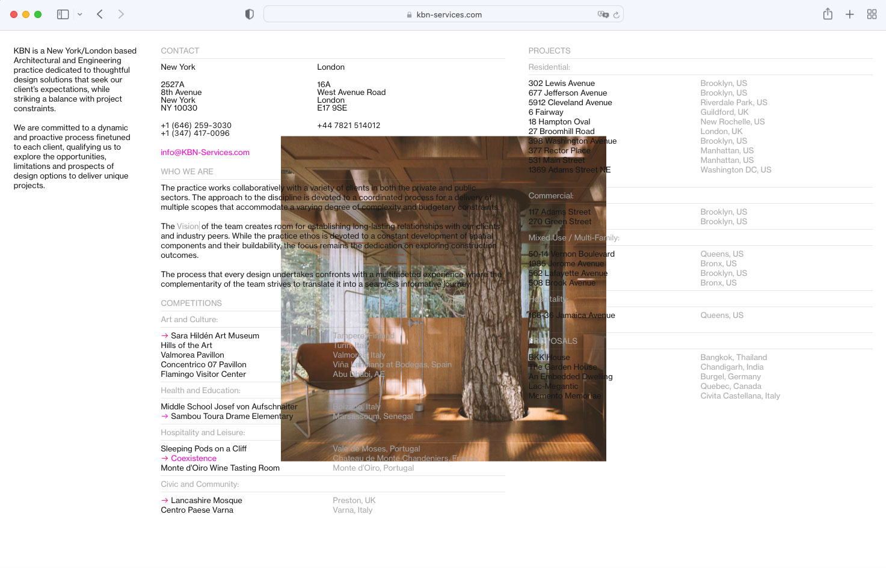Click Health and Education: subheading
Image resolution: width=886 pixels, height=568 pixels.
click(200, 391)
